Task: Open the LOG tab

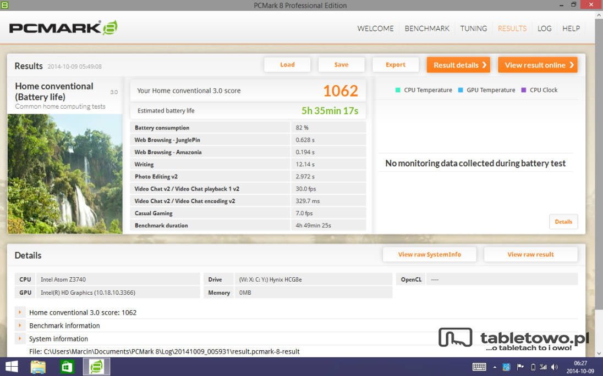Action: [545, 29]
